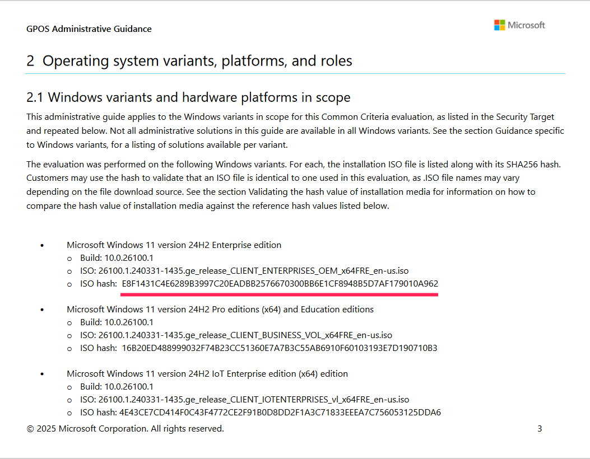This screenshot has height=459, width=590.
Task: Click the Pro edition hash starting 16B20ED4
Action: click(280, 348)
